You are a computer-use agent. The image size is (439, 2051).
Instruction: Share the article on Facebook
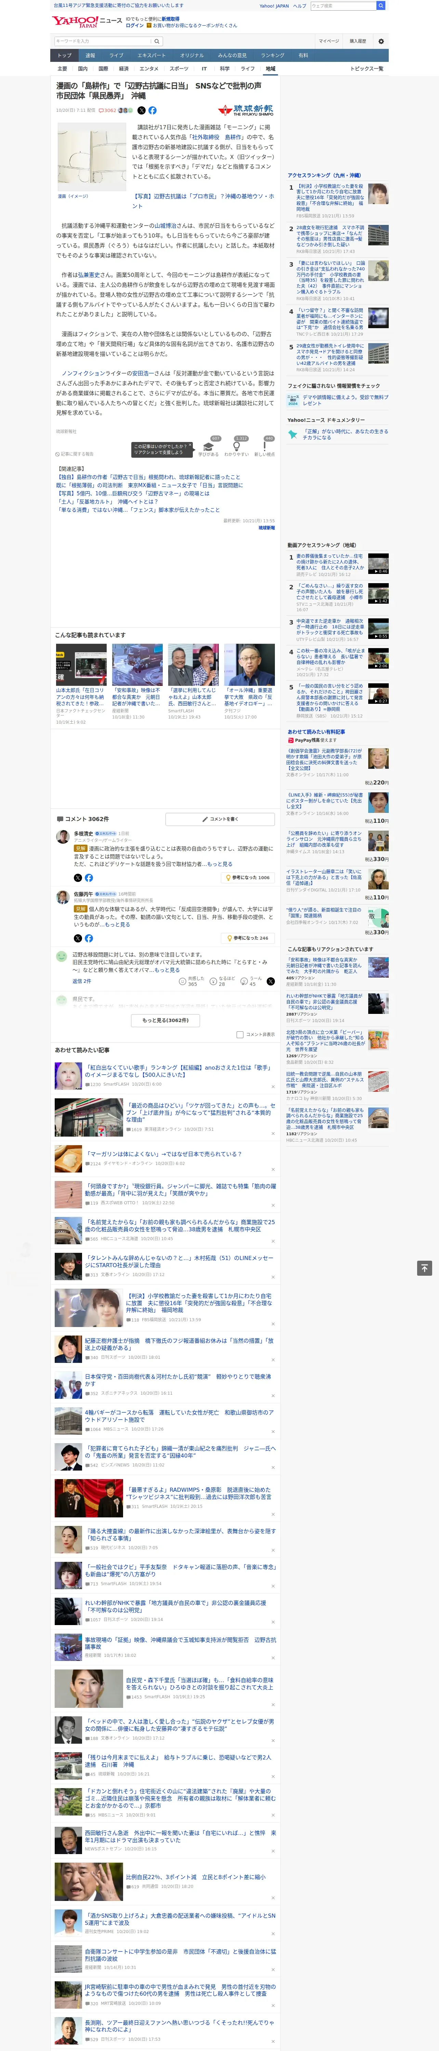coord(152,111)
